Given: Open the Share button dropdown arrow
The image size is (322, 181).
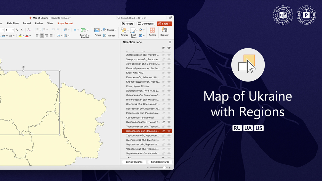Looking at the screenshot, I should click(x=170, y=24).
